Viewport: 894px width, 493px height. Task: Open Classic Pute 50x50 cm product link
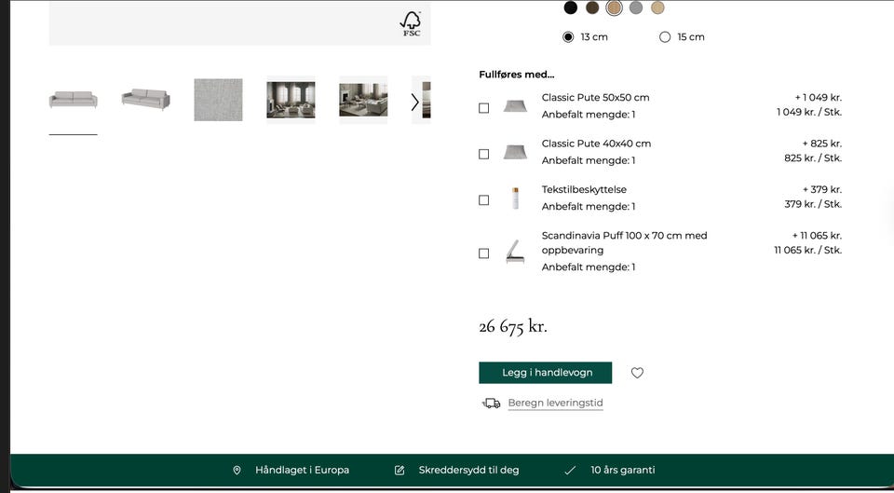coord(595,98)
